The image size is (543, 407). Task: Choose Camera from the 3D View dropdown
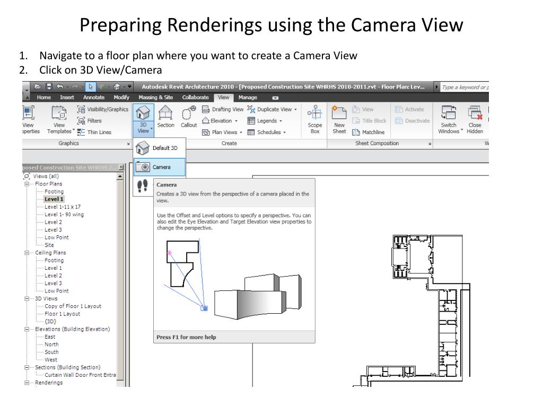[160, 167]
